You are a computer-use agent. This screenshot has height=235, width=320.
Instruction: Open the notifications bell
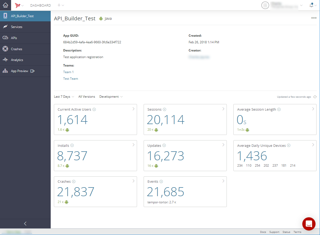pyautogui.click(x=311, y=5)
